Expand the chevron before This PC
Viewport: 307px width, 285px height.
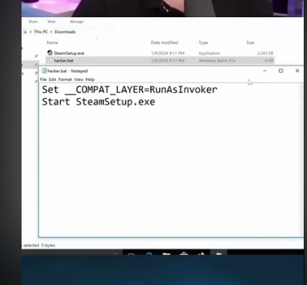click(30, 32)
